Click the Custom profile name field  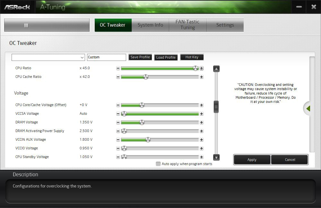(107, 57)
